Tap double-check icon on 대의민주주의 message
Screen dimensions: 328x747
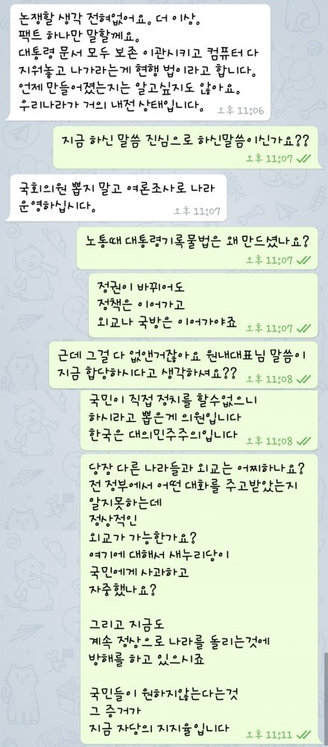pyautogui.click(x=303, y=441)
